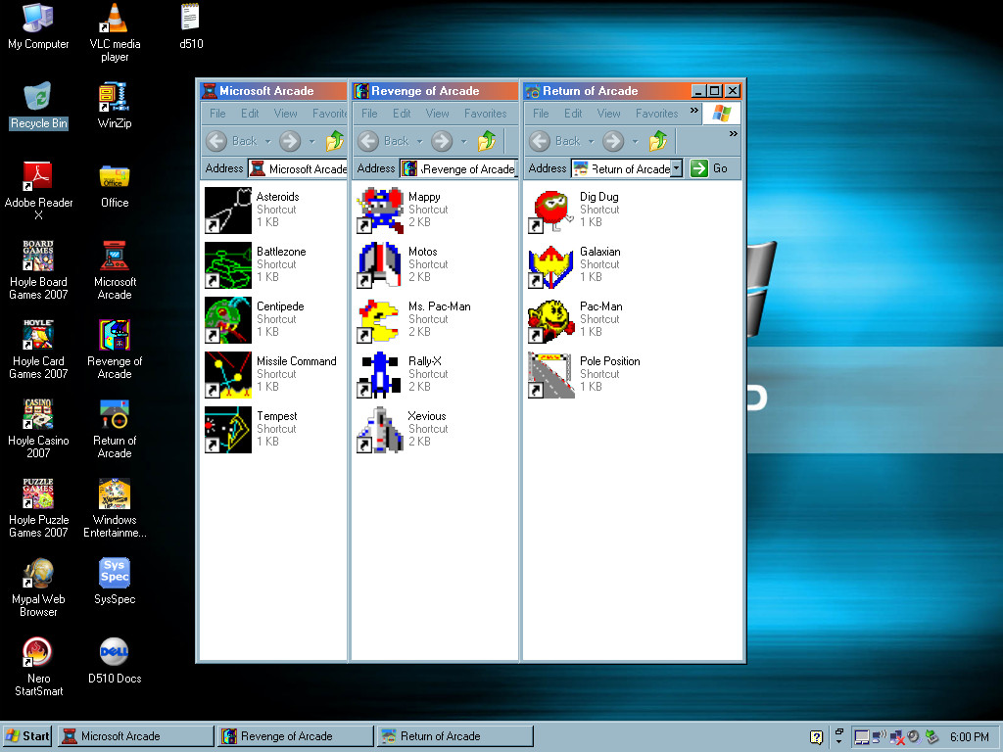Screen dimensions: 1003x752
Task: Select the Adobe Reader X desktop icon
Action: click(38, 191)
